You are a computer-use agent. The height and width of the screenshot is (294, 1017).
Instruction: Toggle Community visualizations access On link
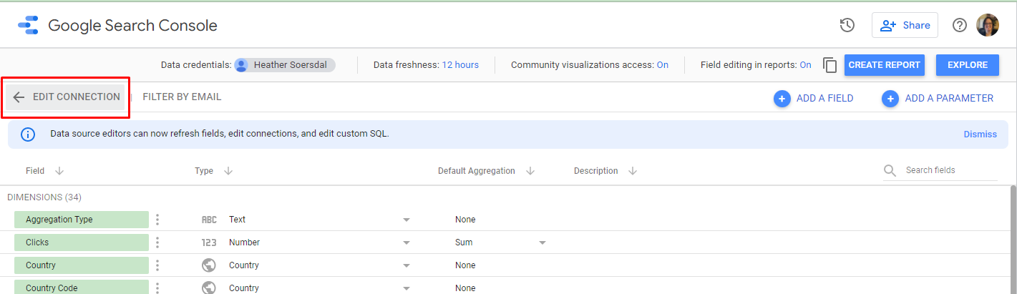tap(662, 65)
